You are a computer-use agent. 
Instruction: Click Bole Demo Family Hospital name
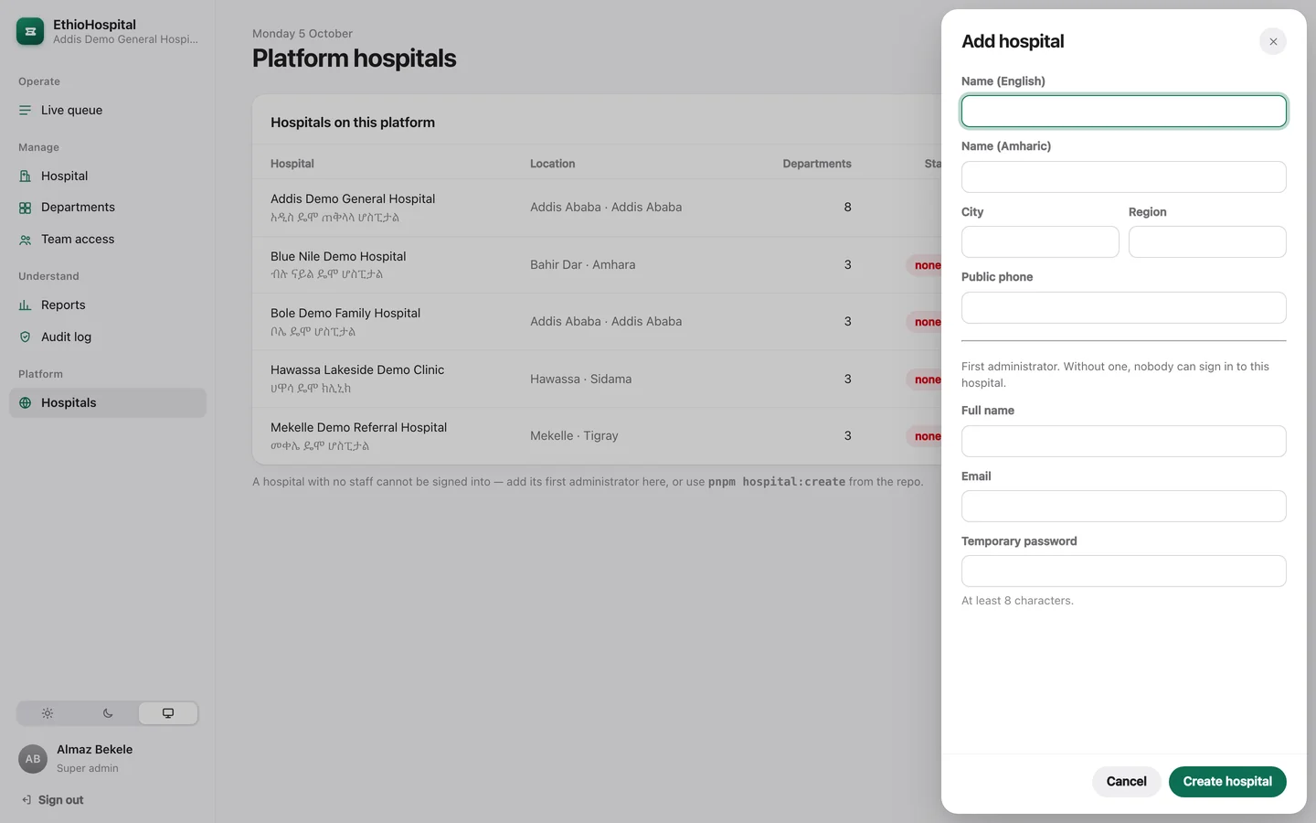[x=345, y=314]
